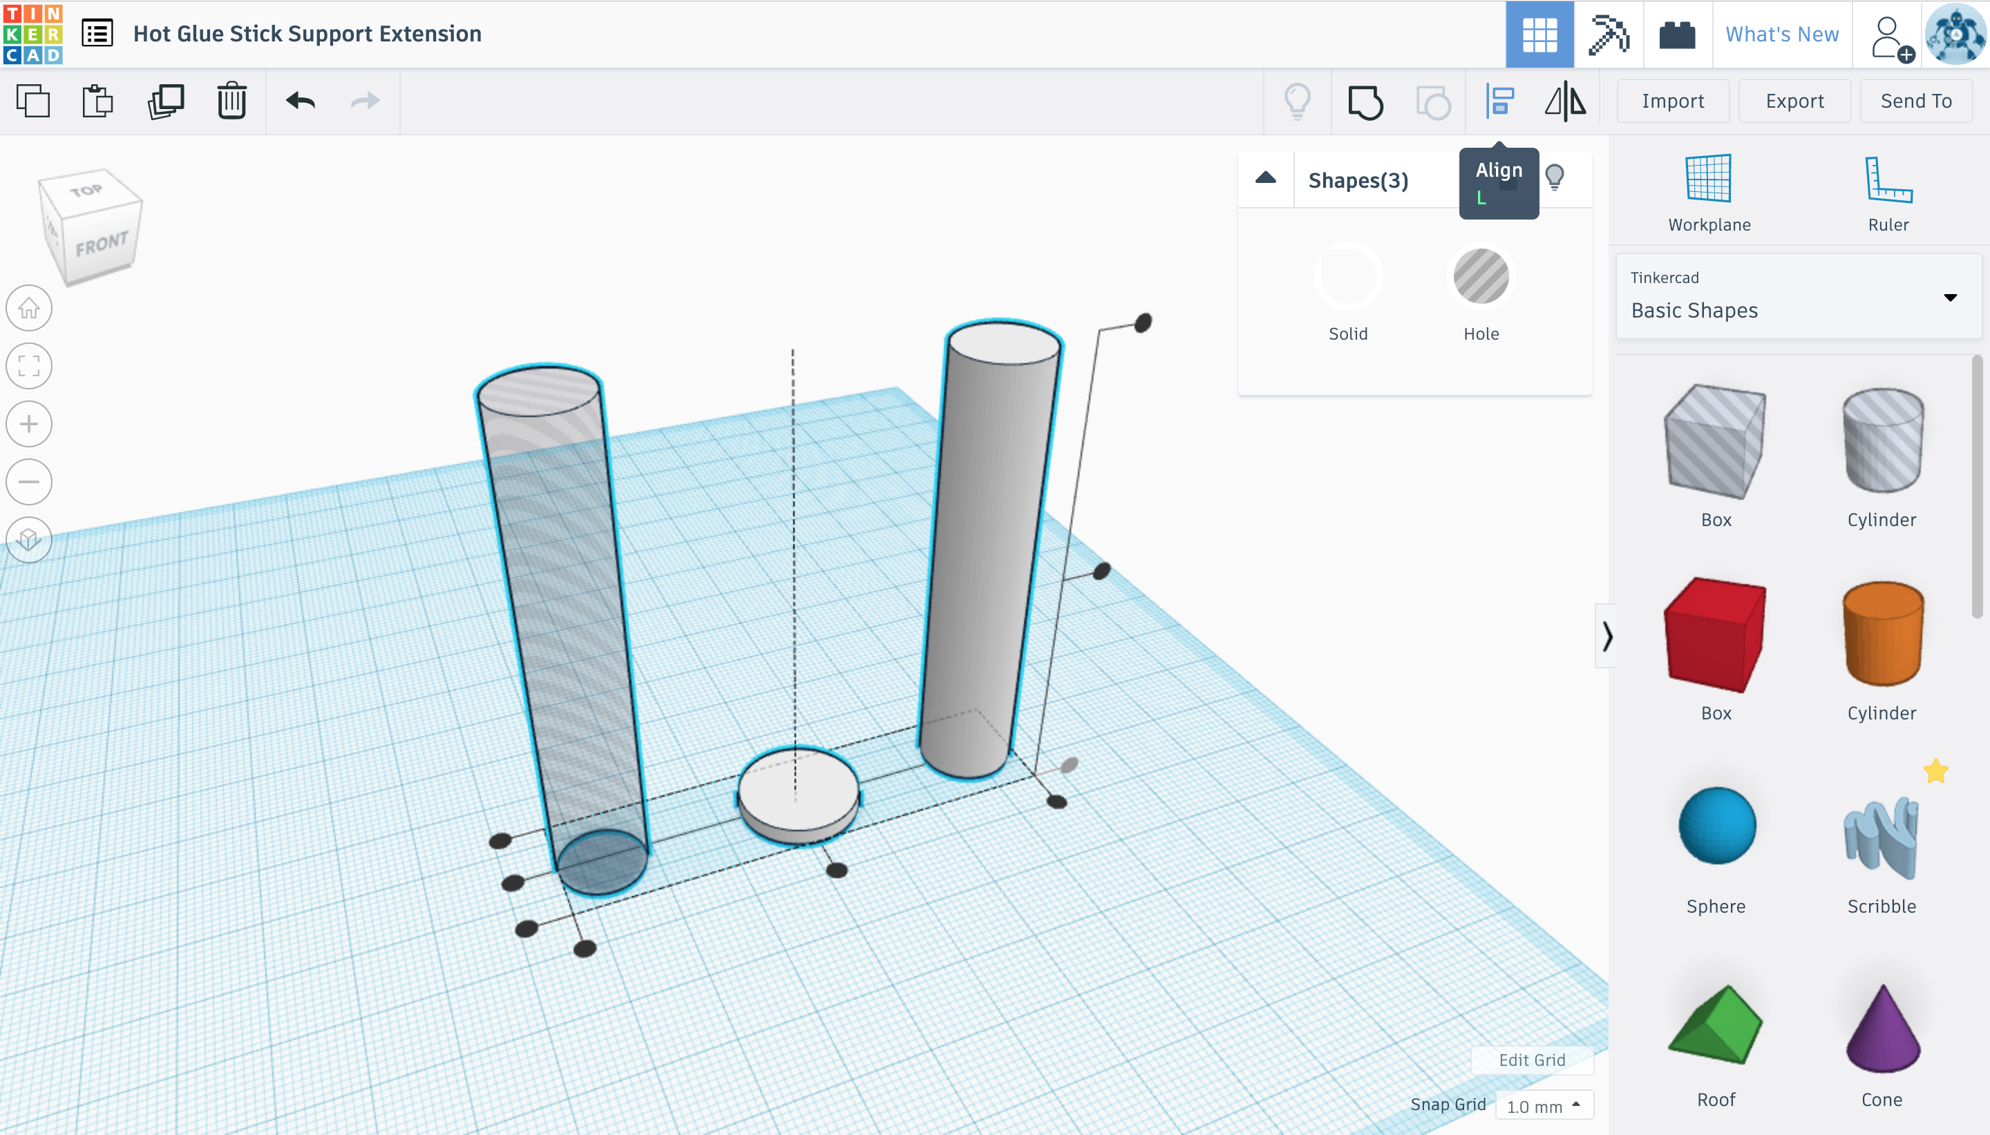The image size is (1990, 1135).
Task: Click the Home view button
Action: coord(29,308)
